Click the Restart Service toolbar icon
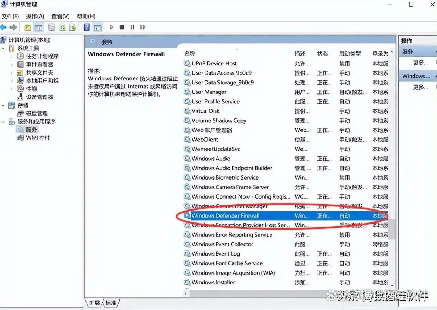The image size is (437, 310). tap(142, 27)
